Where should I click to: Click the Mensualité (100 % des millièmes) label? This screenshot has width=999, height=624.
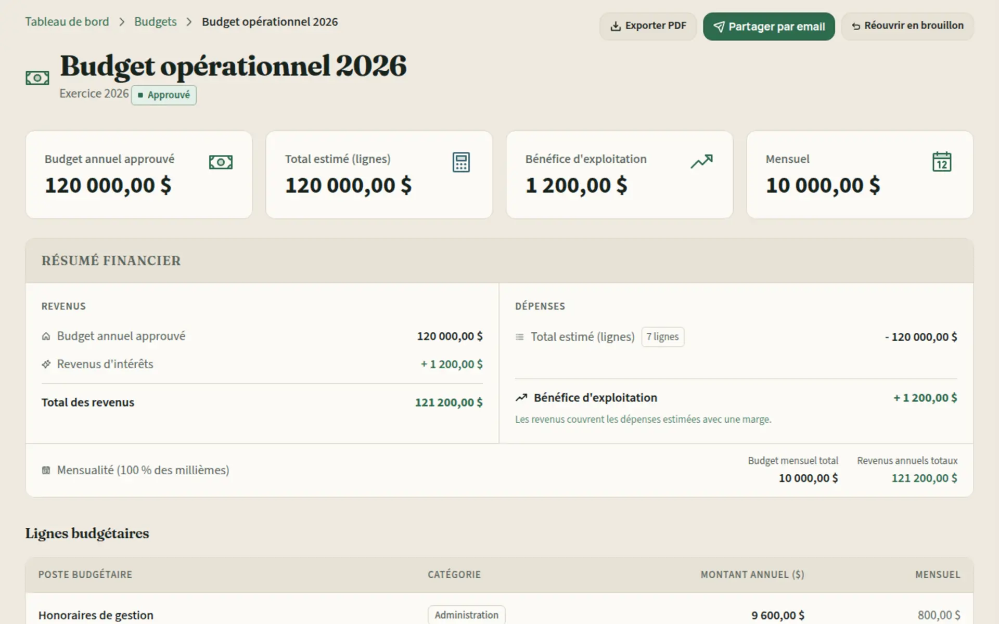tap(143, 470)
